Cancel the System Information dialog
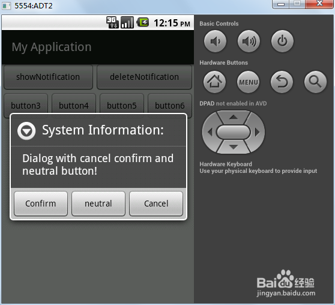335x305 pixels. click(156, 204)
